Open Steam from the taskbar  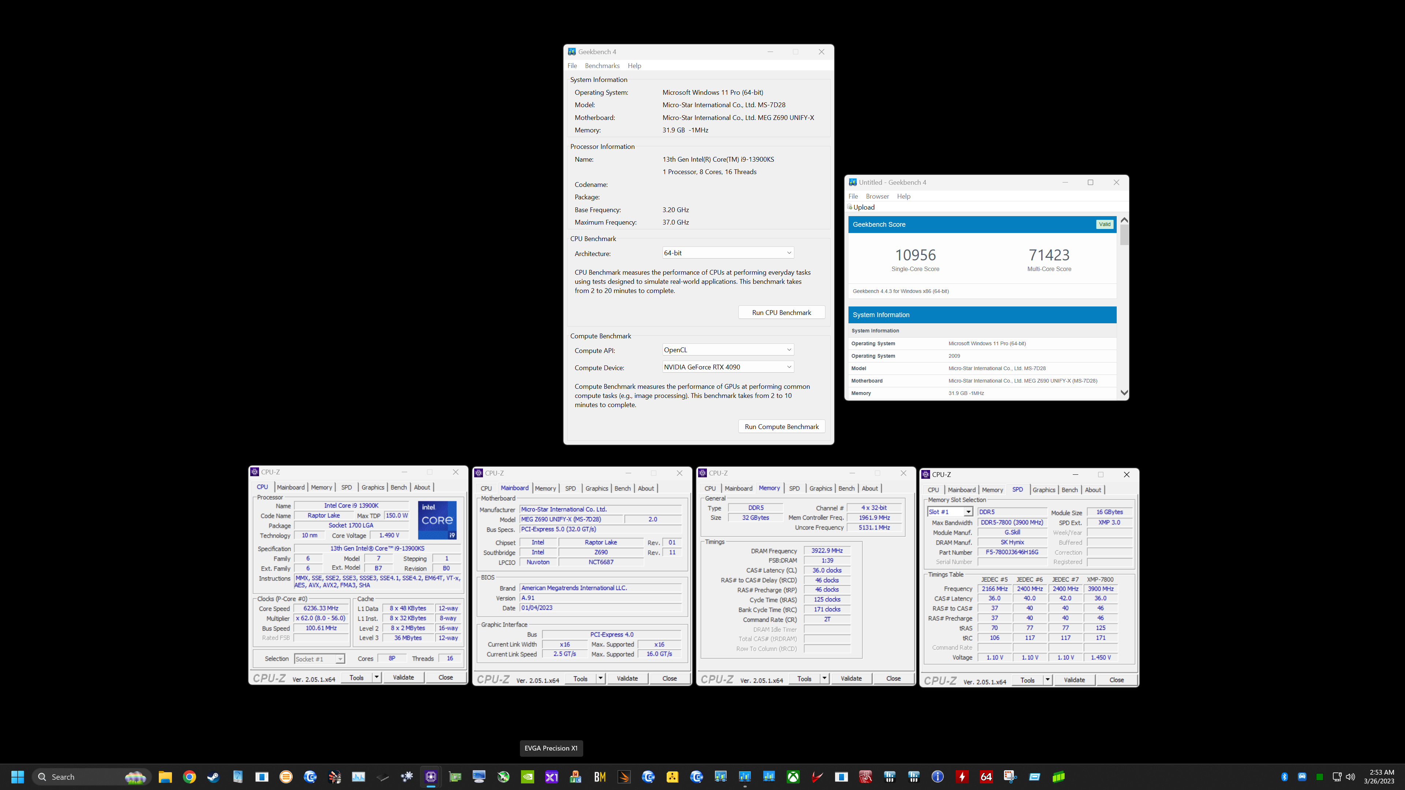click(213, 777)
